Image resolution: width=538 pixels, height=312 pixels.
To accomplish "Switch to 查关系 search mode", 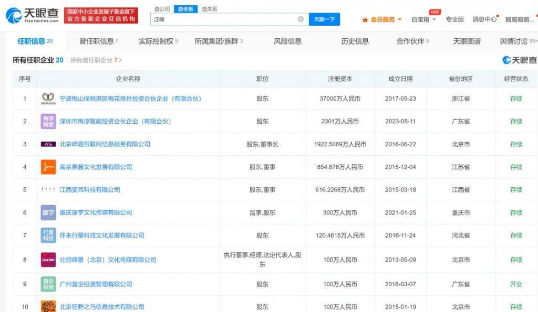I will [209, 9].
